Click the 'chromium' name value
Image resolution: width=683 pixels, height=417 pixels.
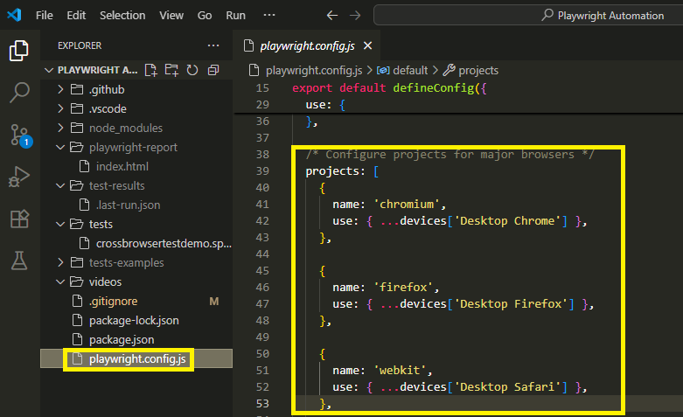tap(407, 205)
